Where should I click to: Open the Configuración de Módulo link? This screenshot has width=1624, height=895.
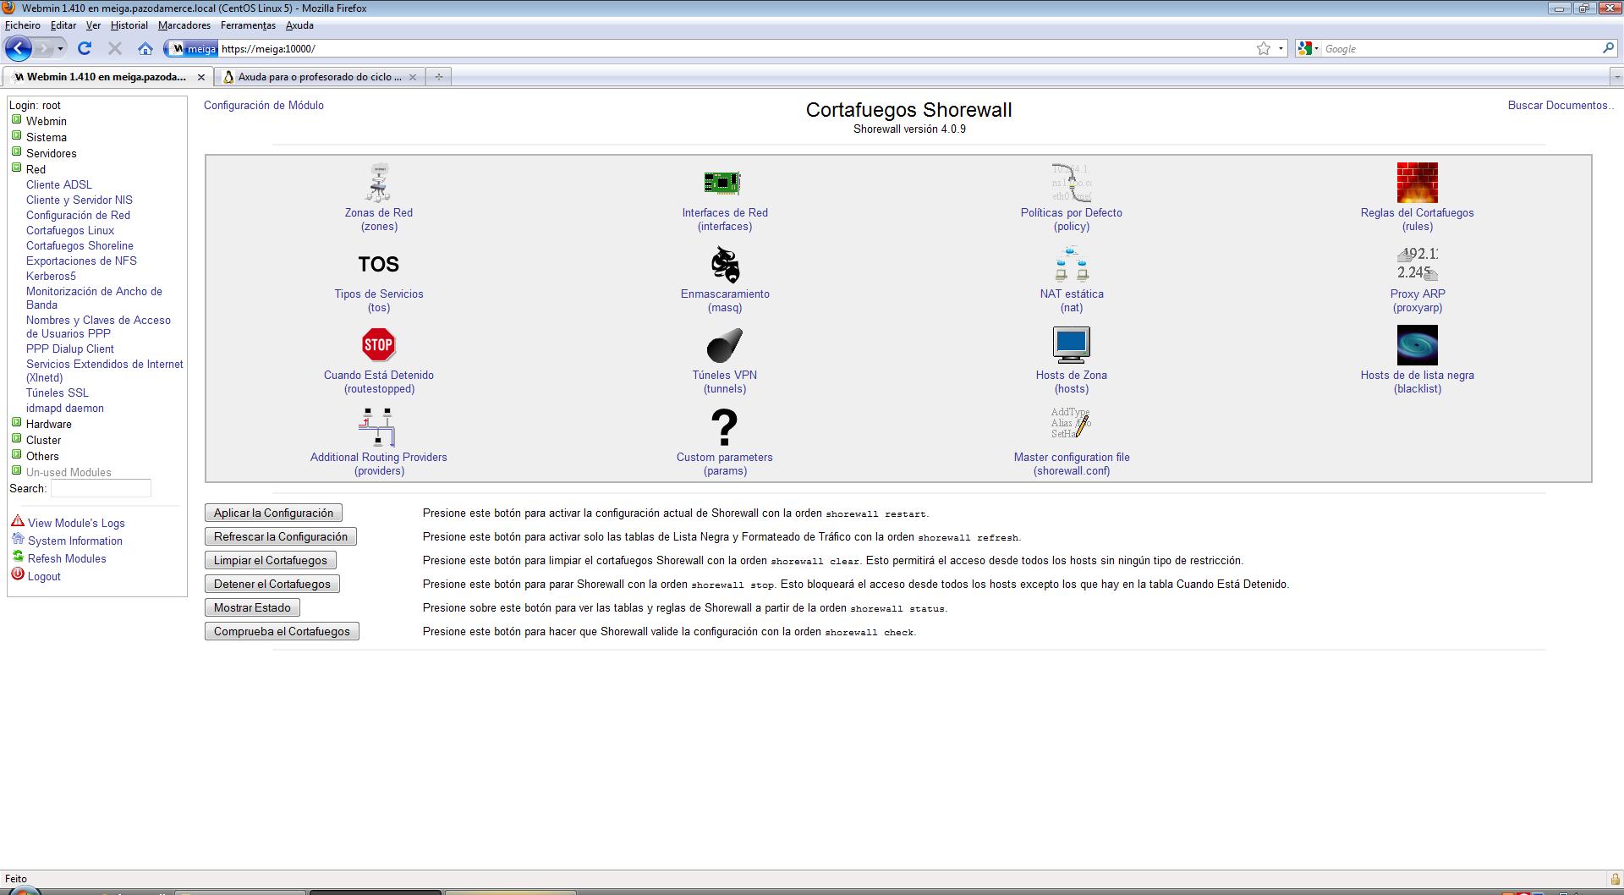[263, 105]
